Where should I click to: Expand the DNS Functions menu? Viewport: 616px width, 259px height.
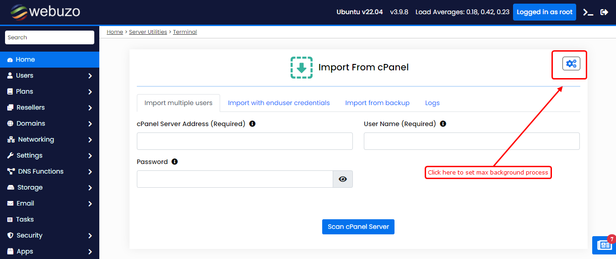coord(49,171)
